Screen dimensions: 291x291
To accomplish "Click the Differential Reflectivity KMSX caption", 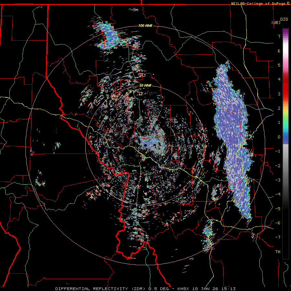I will (145, 289).
